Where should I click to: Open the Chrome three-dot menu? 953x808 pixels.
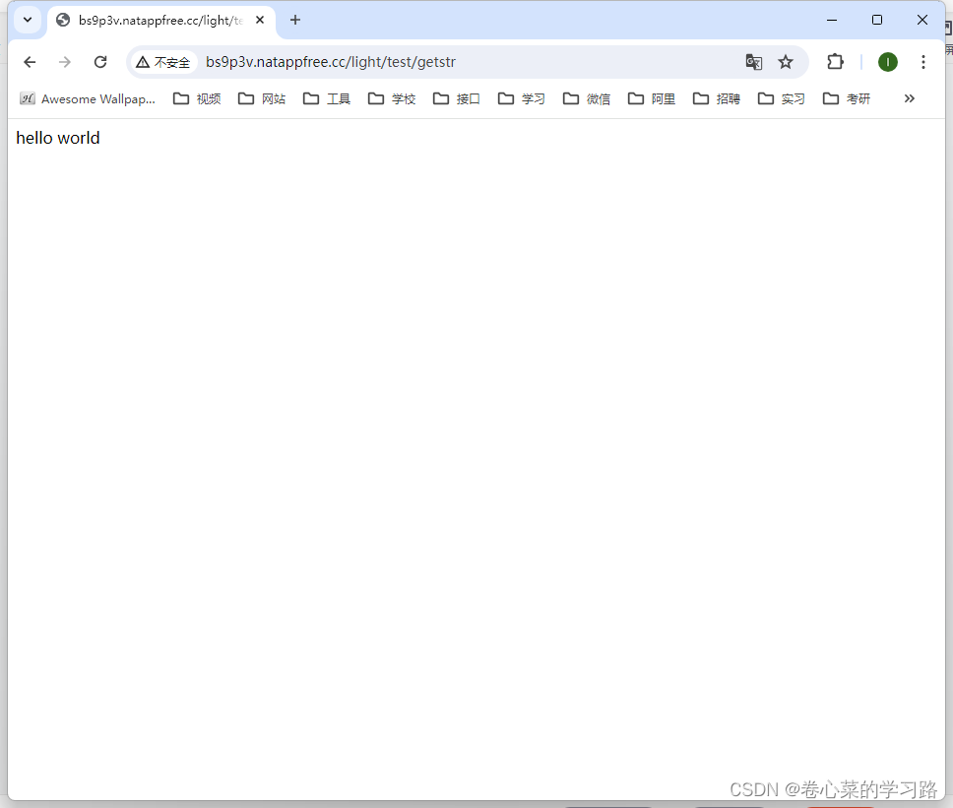(x=923, y=62)
